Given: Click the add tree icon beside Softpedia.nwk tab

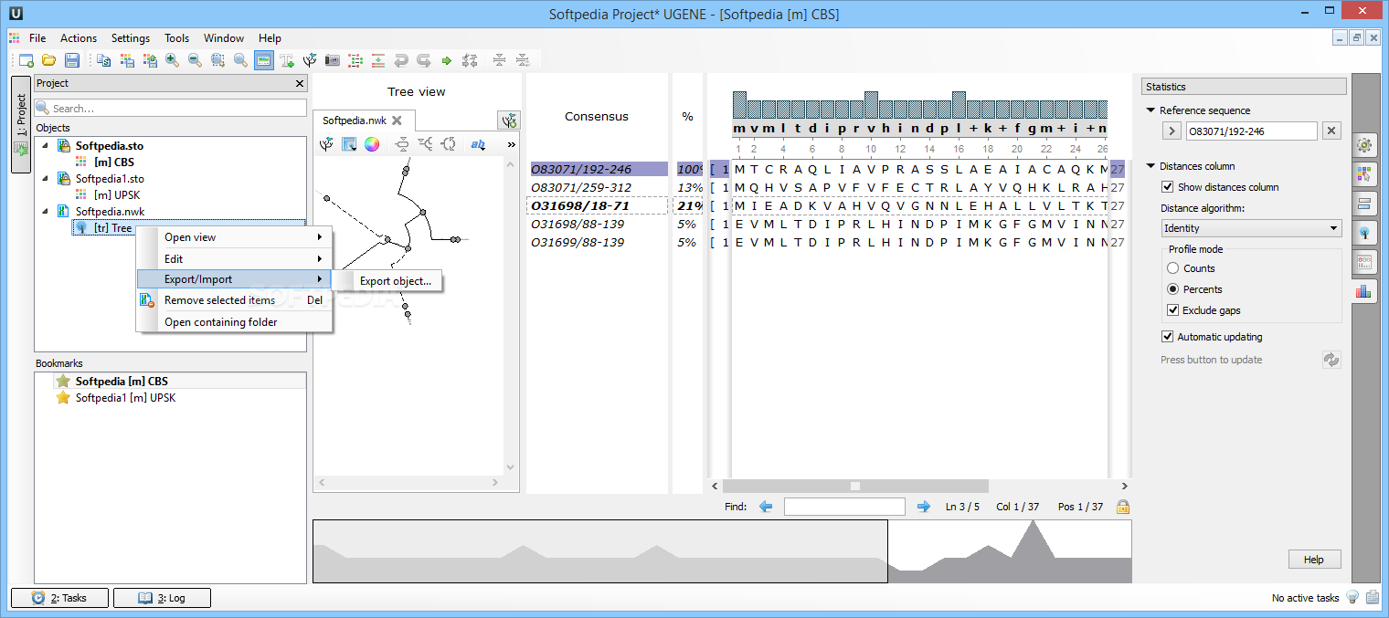Looking at the screenshot, I should pyautogui.click(x=509, y=120).
